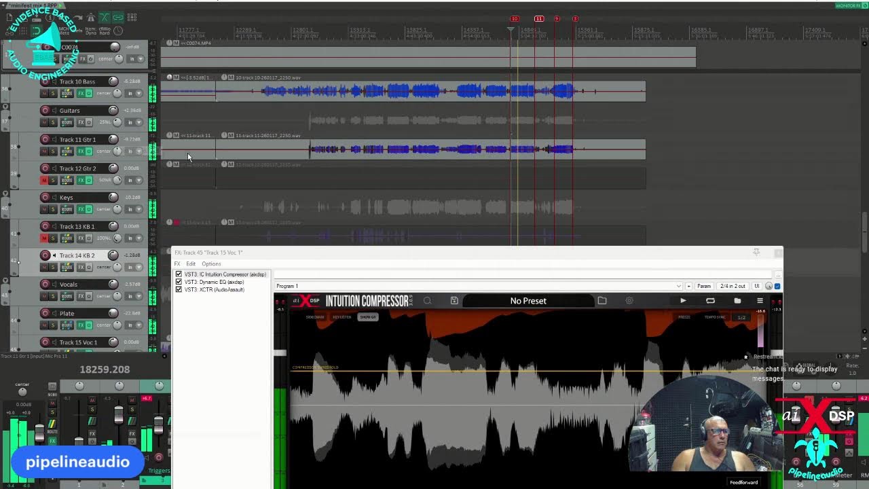The image size is (869, 489).
Task: Toggle the auto-crossfade toolbar icon
Action: [x=105, y=17]
